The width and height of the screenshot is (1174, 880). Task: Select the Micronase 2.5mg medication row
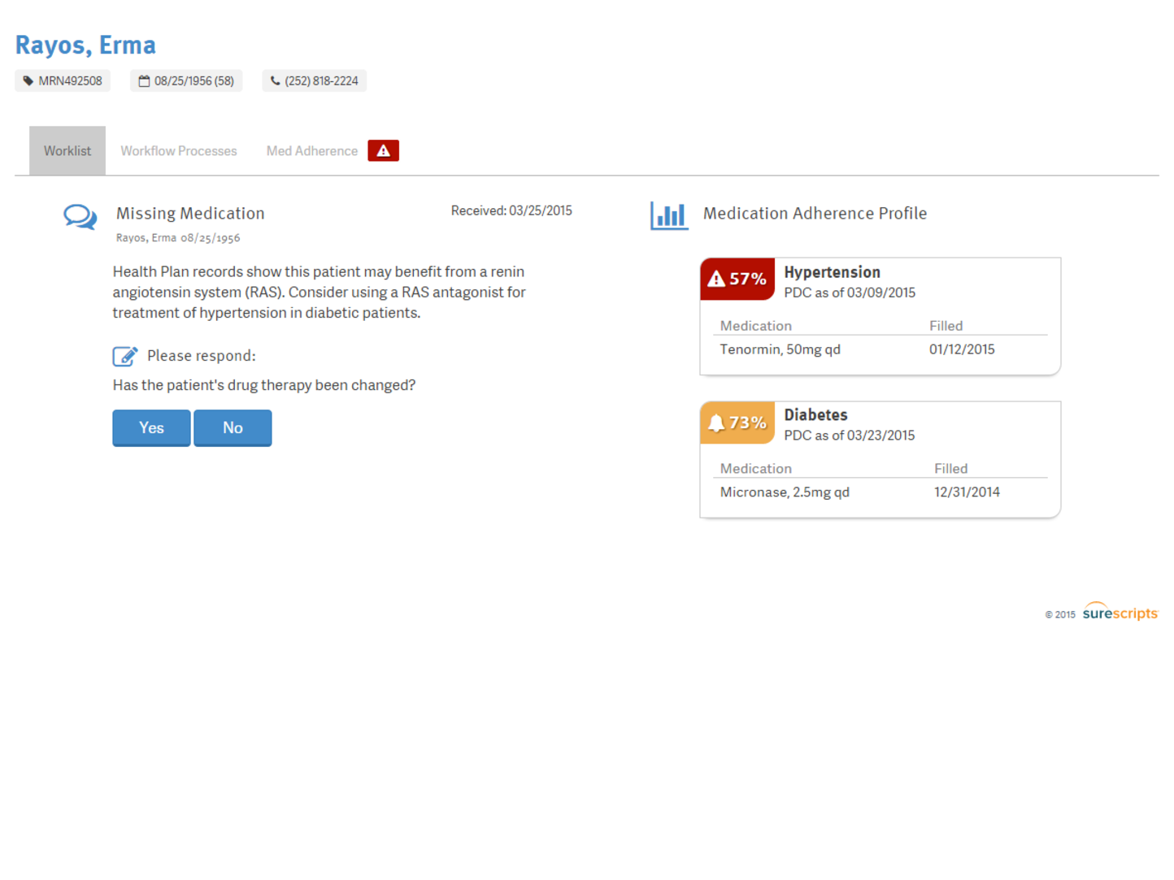click(784, 492)
